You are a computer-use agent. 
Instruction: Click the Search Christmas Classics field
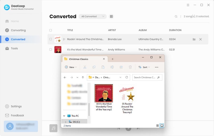[x=147, y=77]
